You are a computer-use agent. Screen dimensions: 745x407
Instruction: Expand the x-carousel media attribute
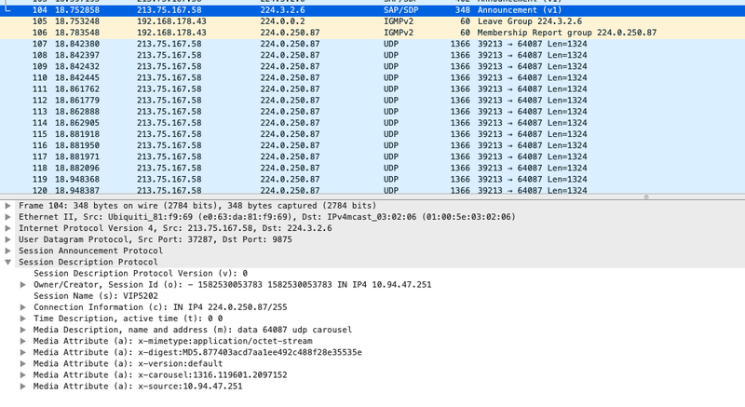22,375
